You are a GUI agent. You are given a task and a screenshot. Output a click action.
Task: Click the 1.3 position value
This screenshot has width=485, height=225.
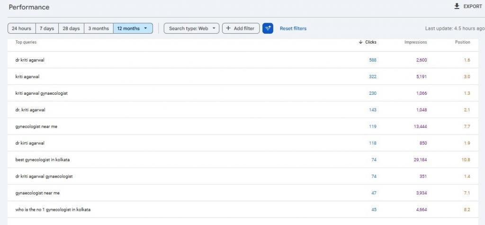coord(467,93)
